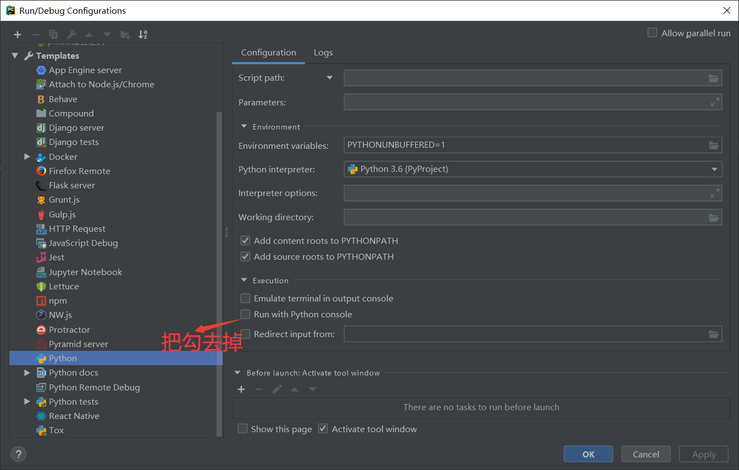Enable Emulate terminal in output console
This screenshot has width=739, height=470.
tap(245, 298)
